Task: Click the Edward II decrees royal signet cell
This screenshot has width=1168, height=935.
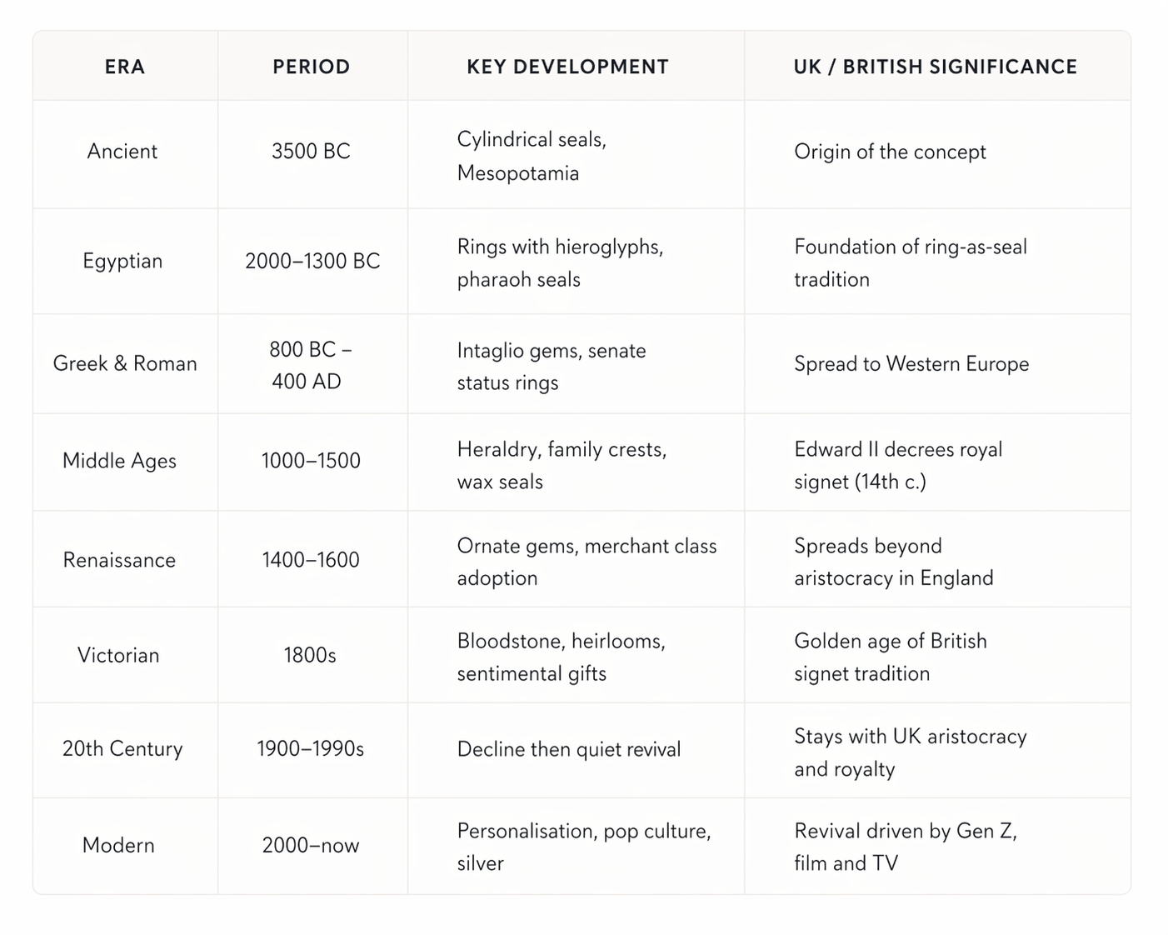Action: (897, 465)
